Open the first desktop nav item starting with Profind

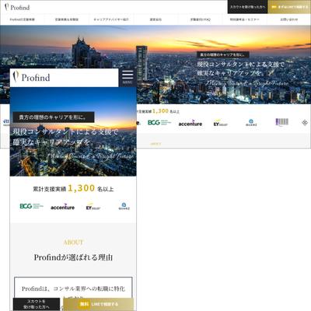[23, 19]
